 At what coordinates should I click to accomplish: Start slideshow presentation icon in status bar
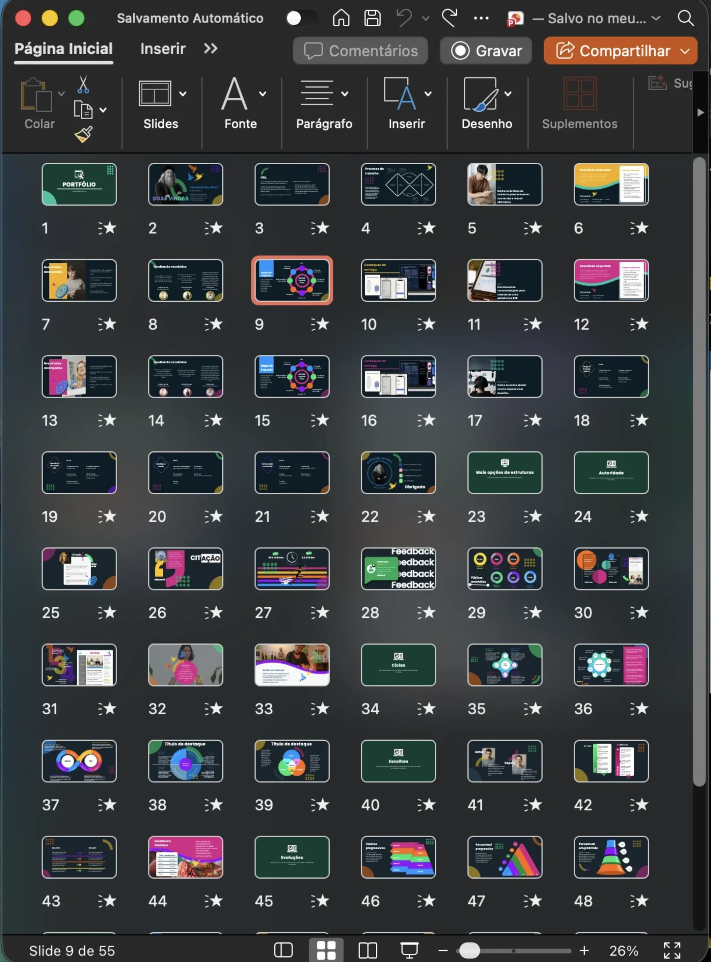[x=409, y=950]
